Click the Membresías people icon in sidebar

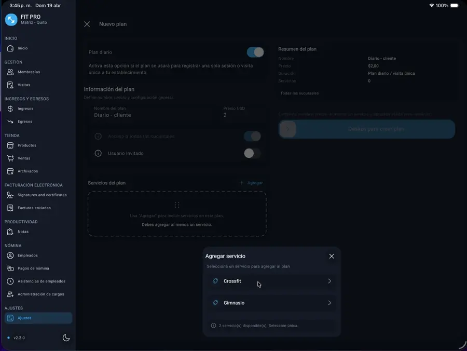tap(10, 72)
